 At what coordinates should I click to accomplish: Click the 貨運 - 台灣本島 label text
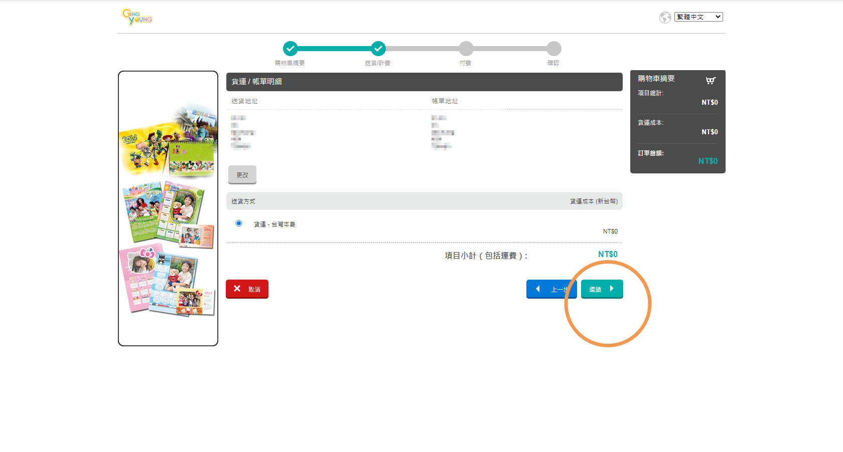point(274,224)
